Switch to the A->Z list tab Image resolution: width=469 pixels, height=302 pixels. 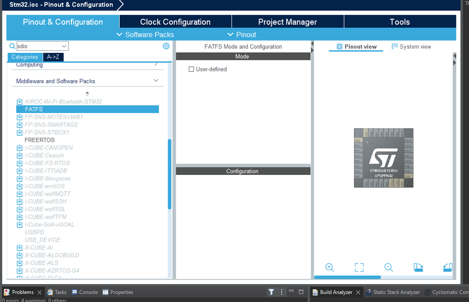coord(53,57)
